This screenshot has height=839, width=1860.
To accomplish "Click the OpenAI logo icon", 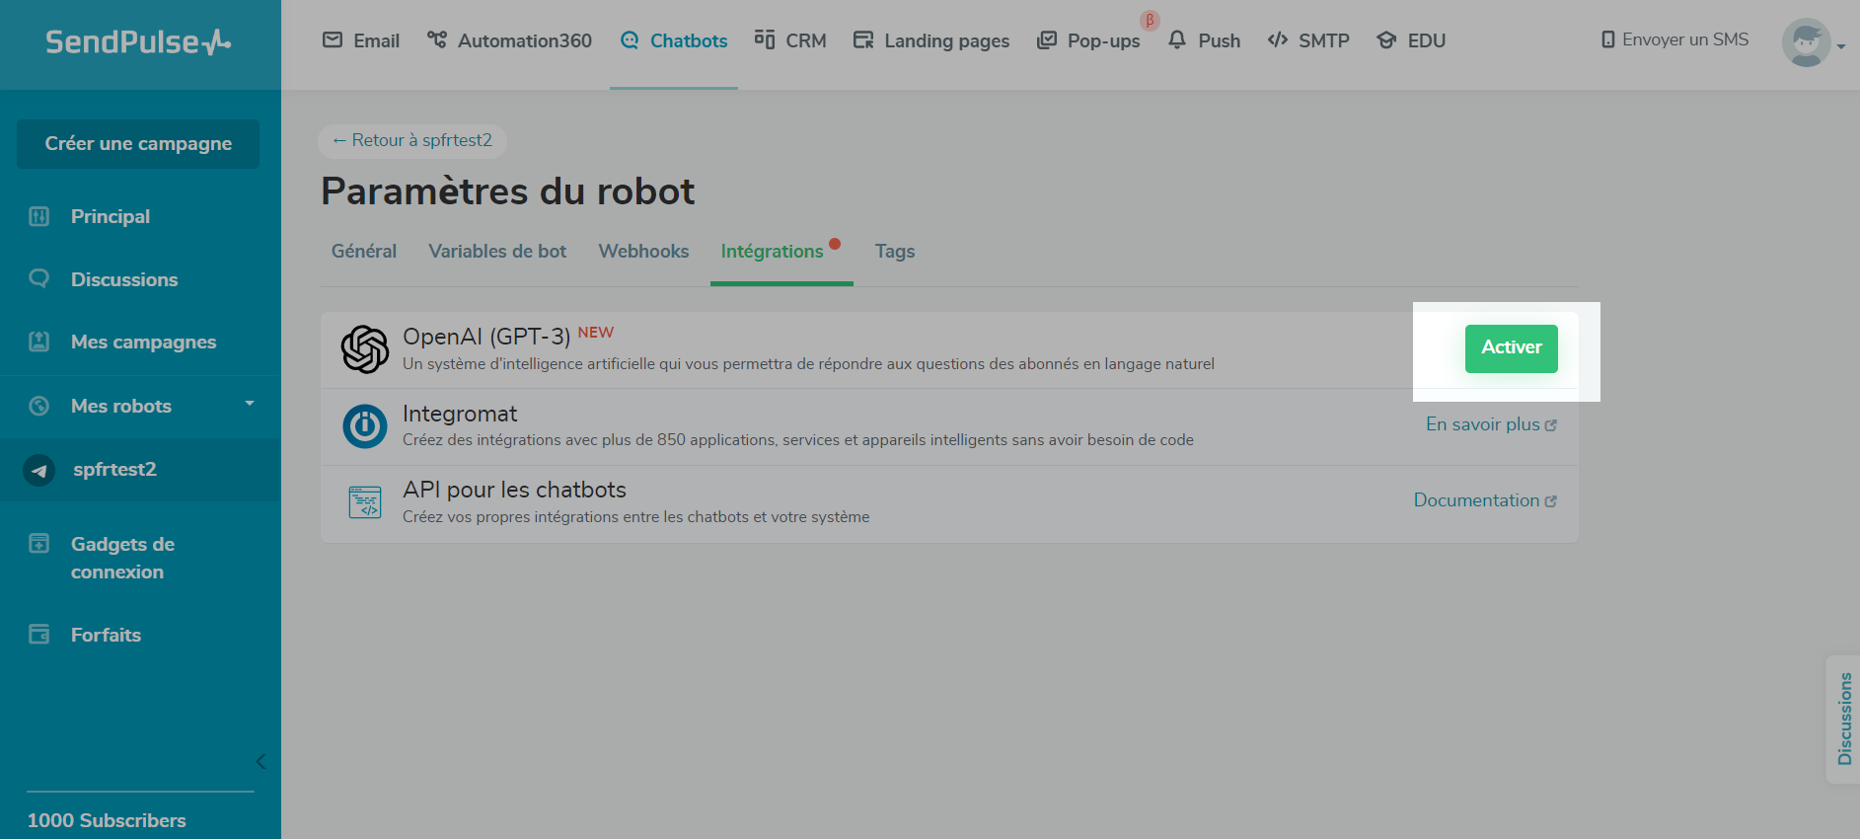I will click(365, 349).
